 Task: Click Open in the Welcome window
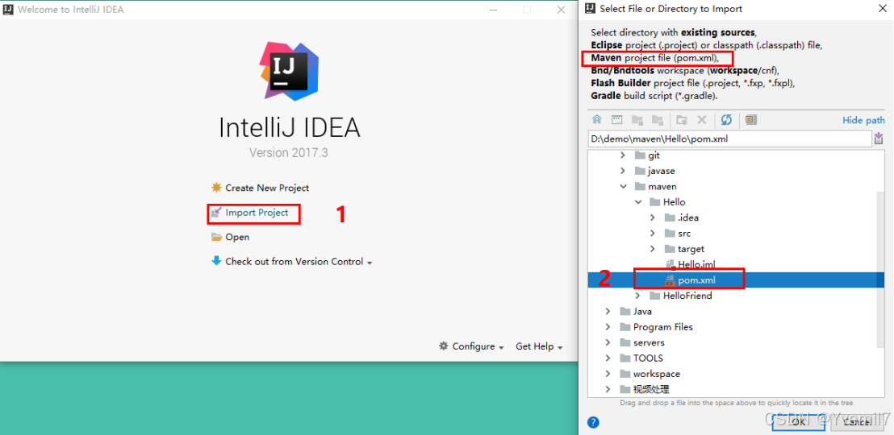(237, 237)
